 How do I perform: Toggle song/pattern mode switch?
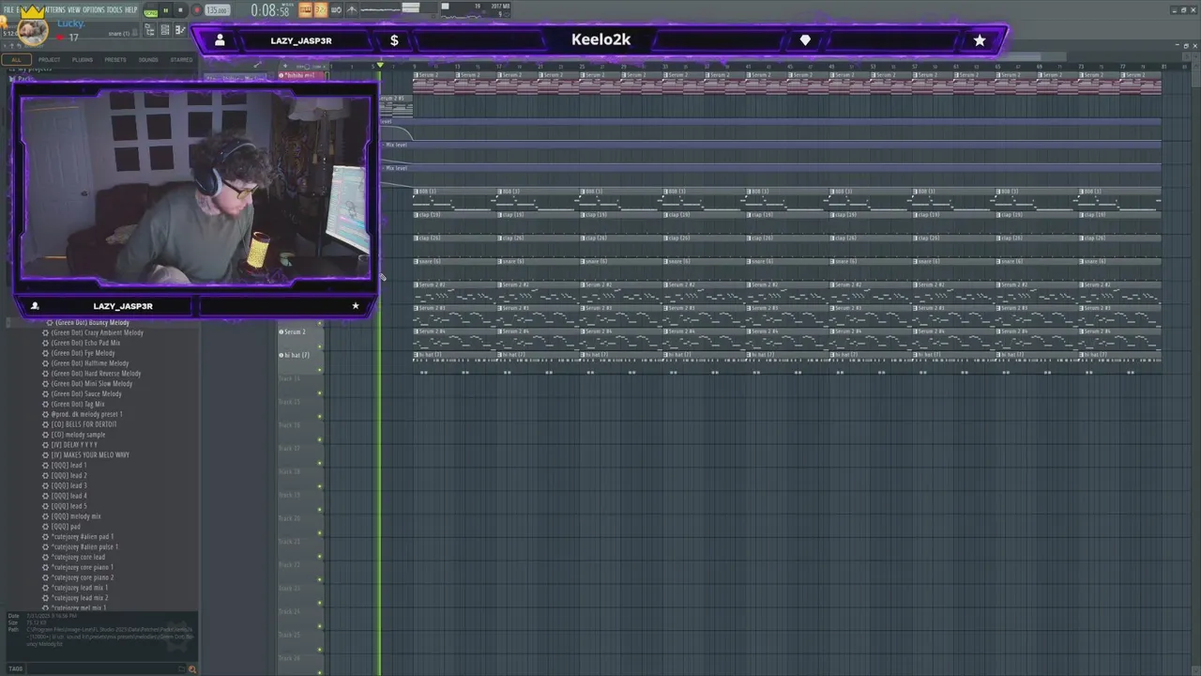[150, 10]
